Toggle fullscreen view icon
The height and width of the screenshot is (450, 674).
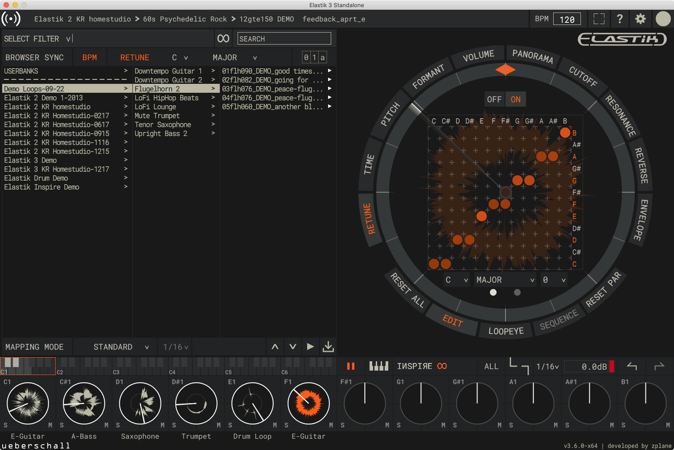(x=599, y=19)
